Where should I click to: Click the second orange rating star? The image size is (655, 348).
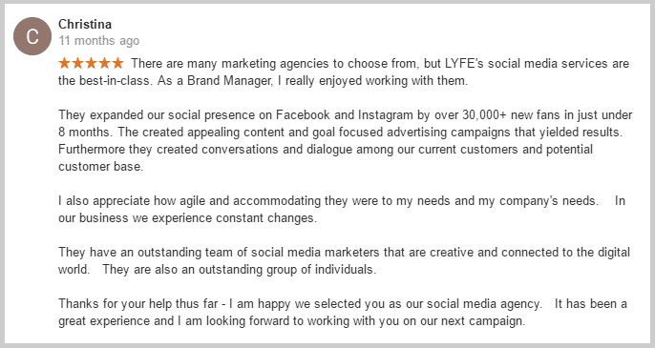(77, 63)
